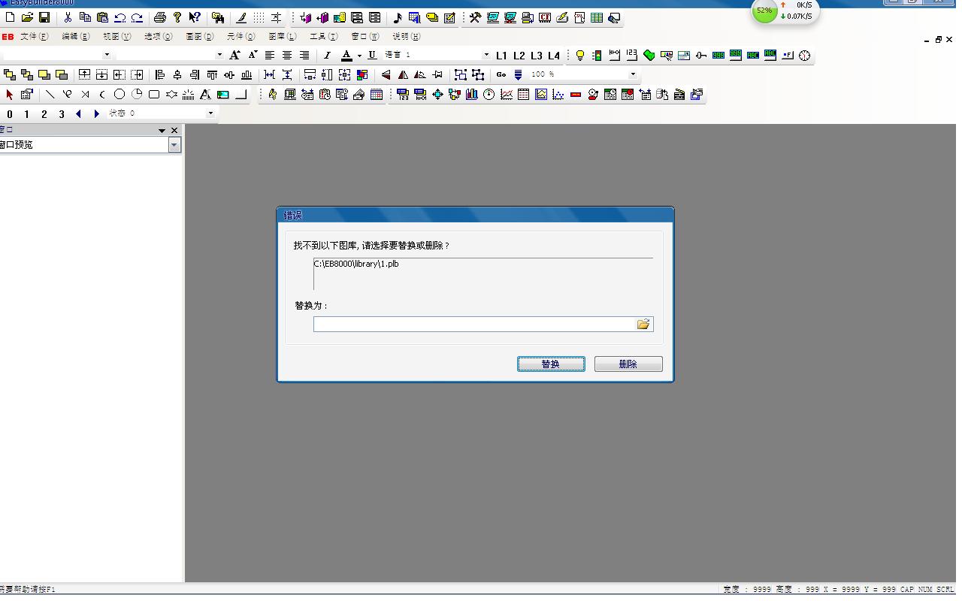Switch to label language L1
Viewport: 962px width, 601px height.
pos(501,55)
